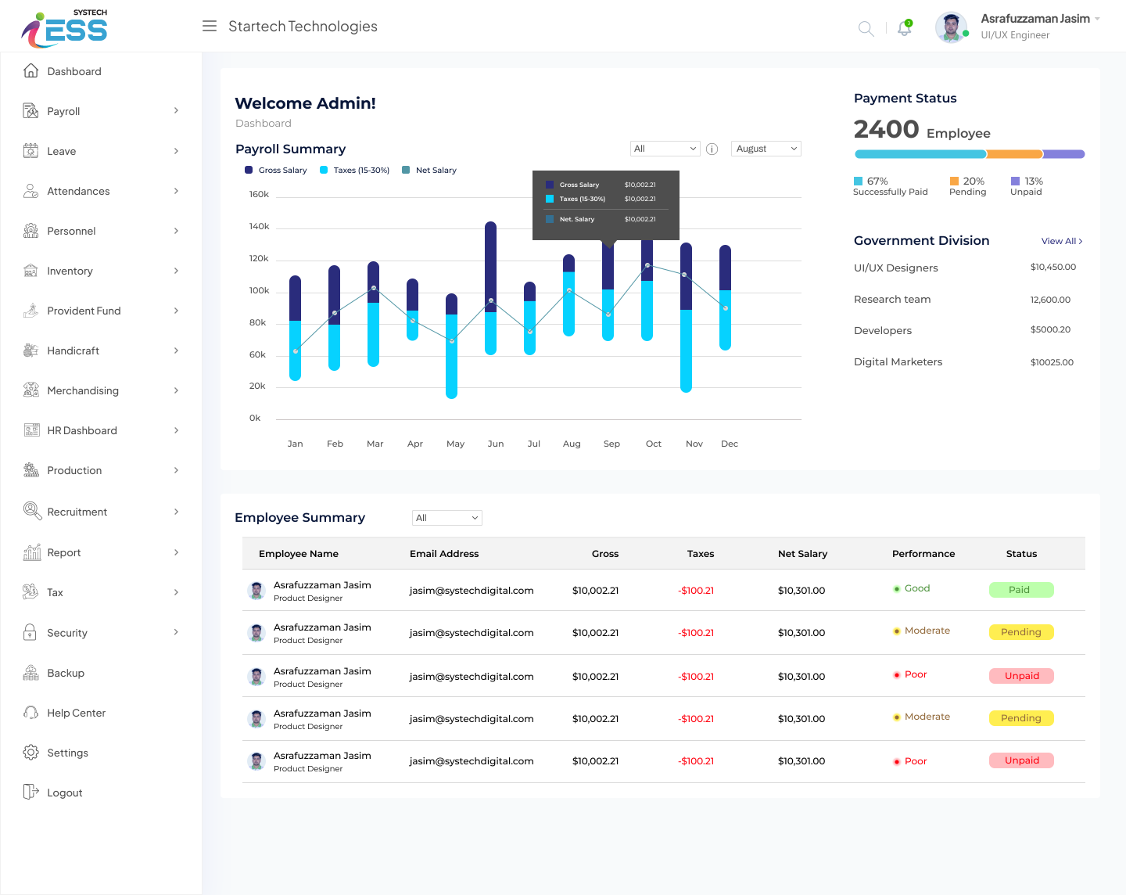The image size is (1126, 895).
Task: Toggle Net Salary legend series
Action: pos(429,171)
